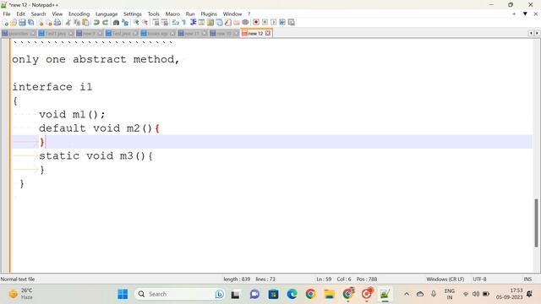This screenshot has height=304, width=541.
Task: Close the 'new 12' tab
Action: click(x=268, y=34)
